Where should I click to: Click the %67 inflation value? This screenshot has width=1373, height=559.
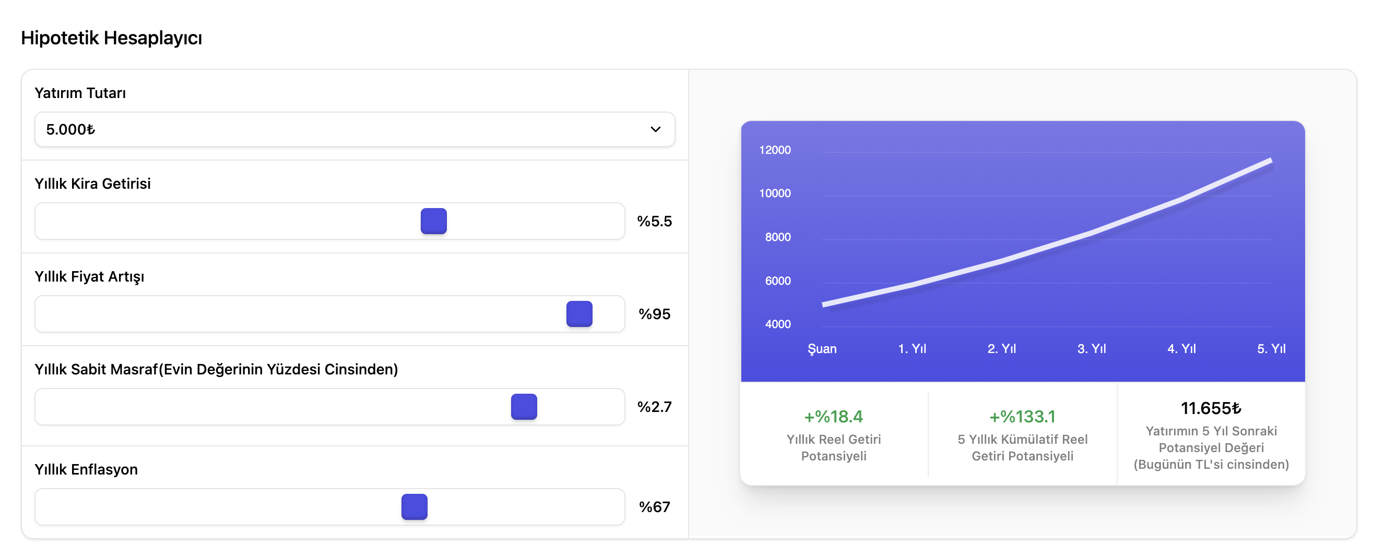click(x=654, y=507)
